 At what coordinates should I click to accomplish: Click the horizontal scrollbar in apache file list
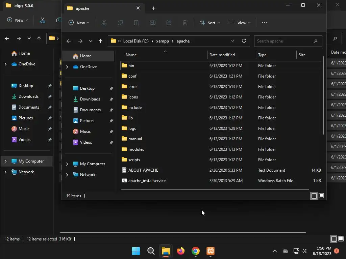215,189
